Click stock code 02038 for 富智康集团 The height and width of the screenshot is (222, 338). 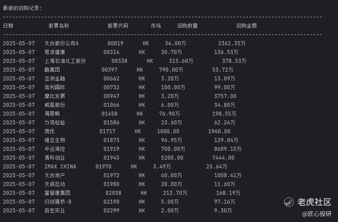click(x=113, y=193)
